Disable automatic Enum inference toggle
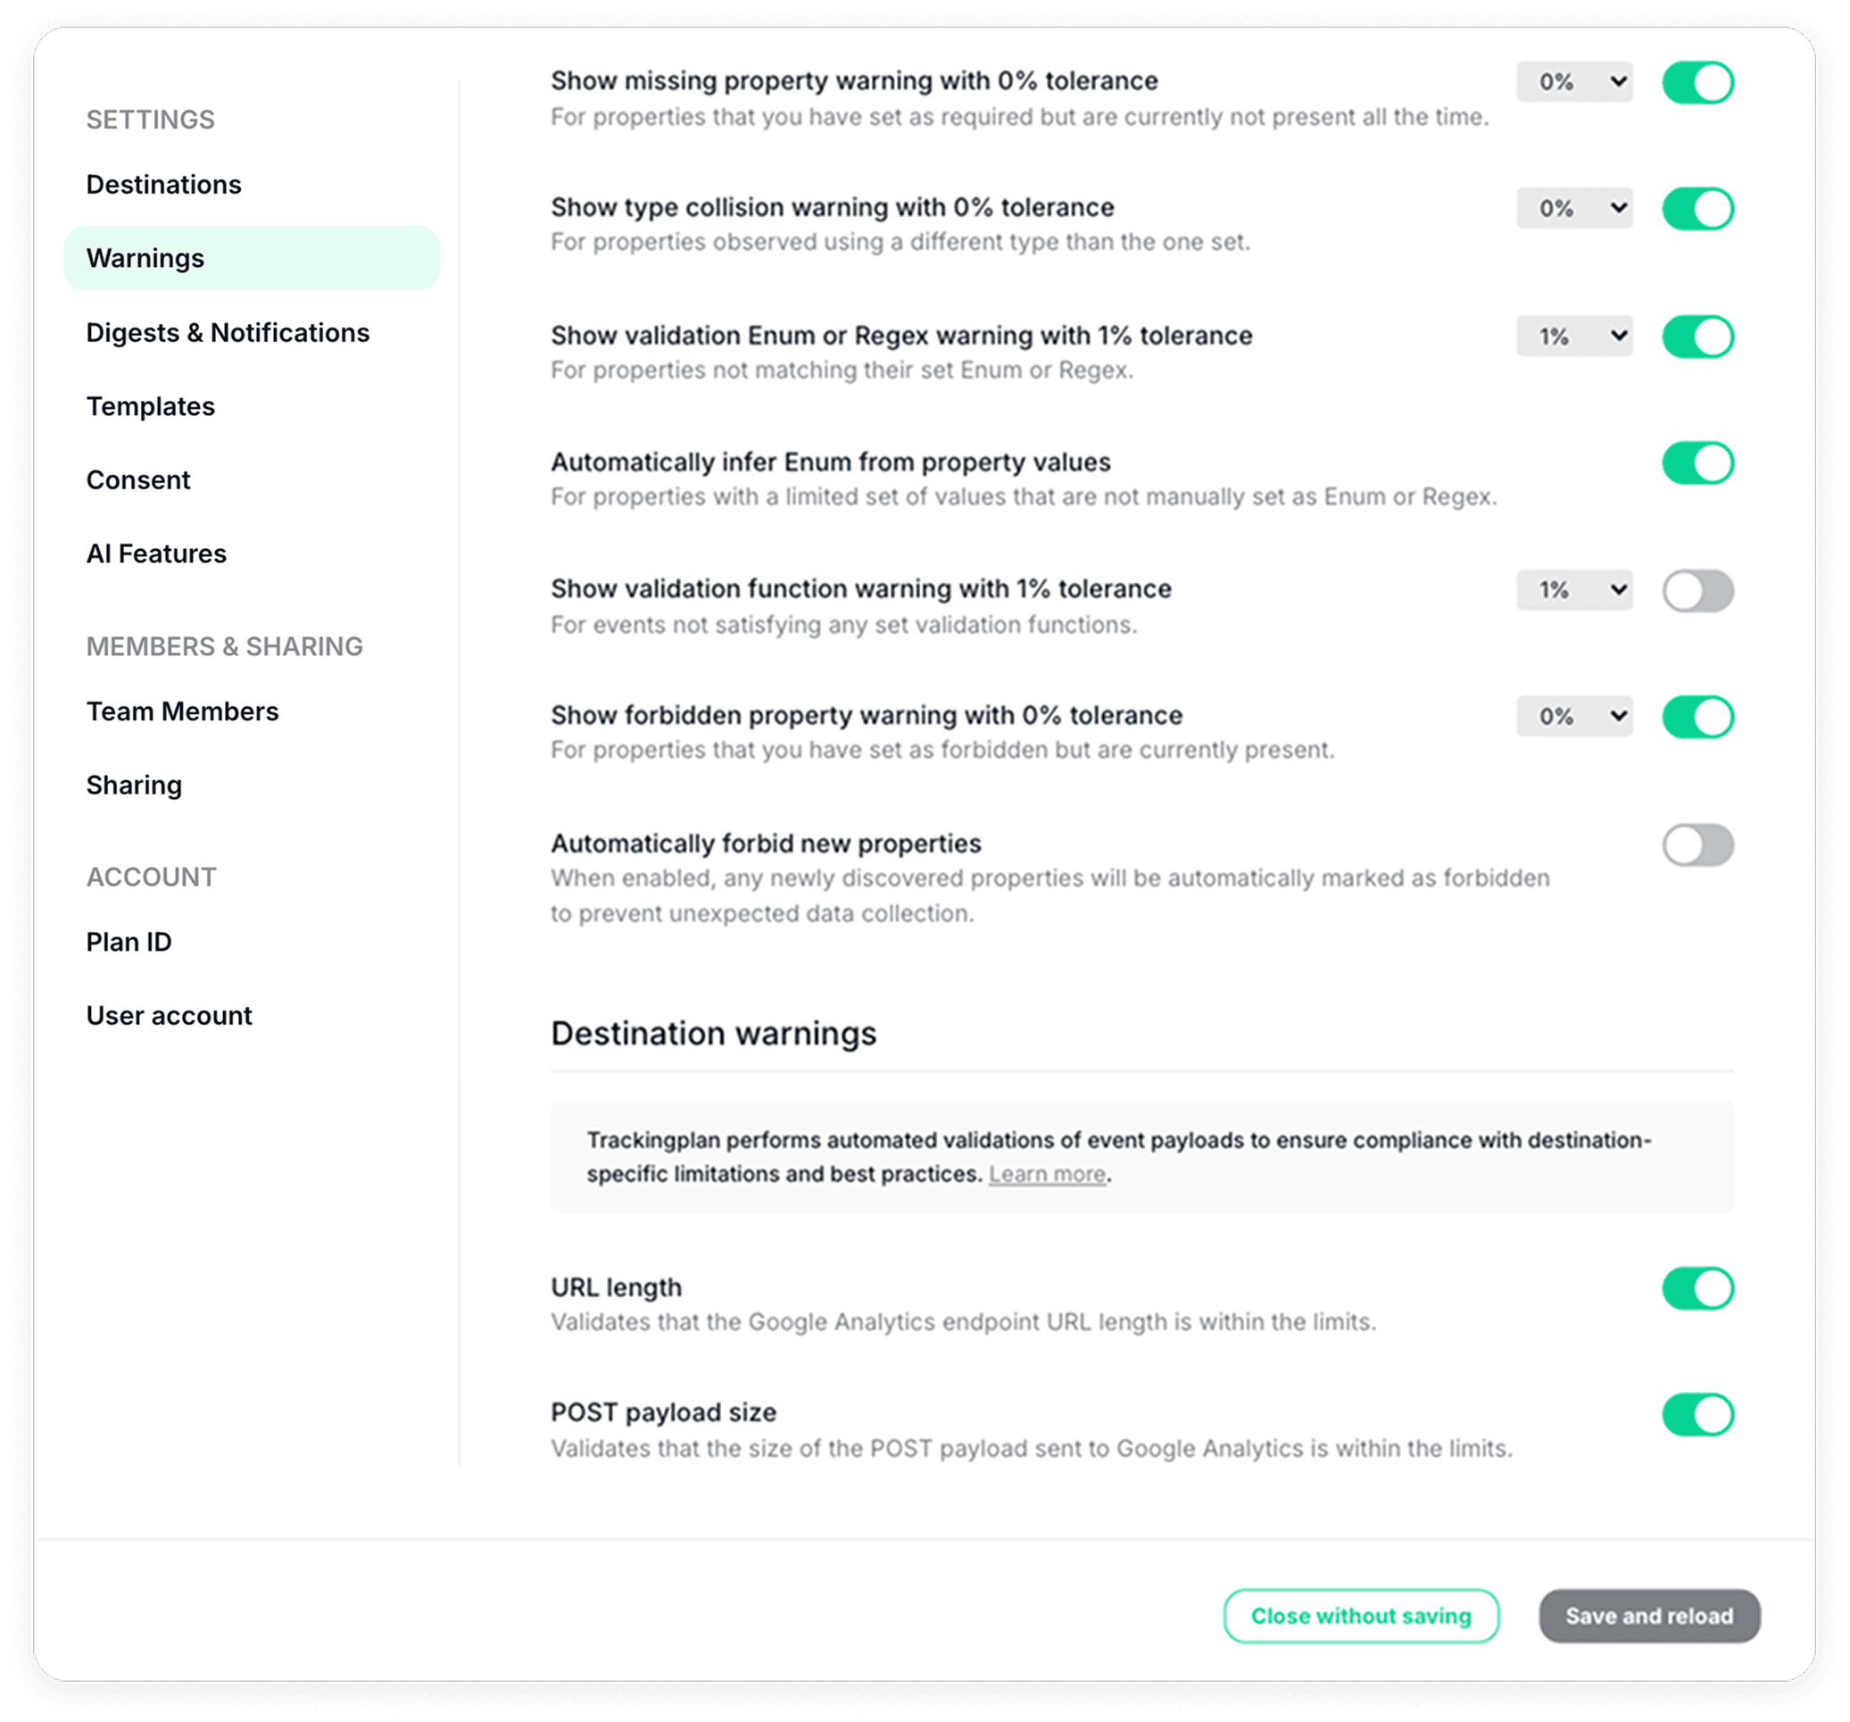 [1697, 462]
